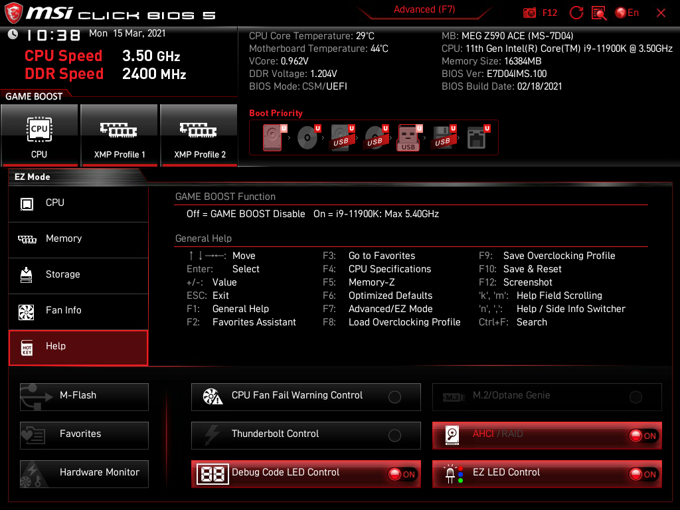Click the Memory stick icon in sidebar
The height and width of the screenshot is (510, 680).
point(27,239)
